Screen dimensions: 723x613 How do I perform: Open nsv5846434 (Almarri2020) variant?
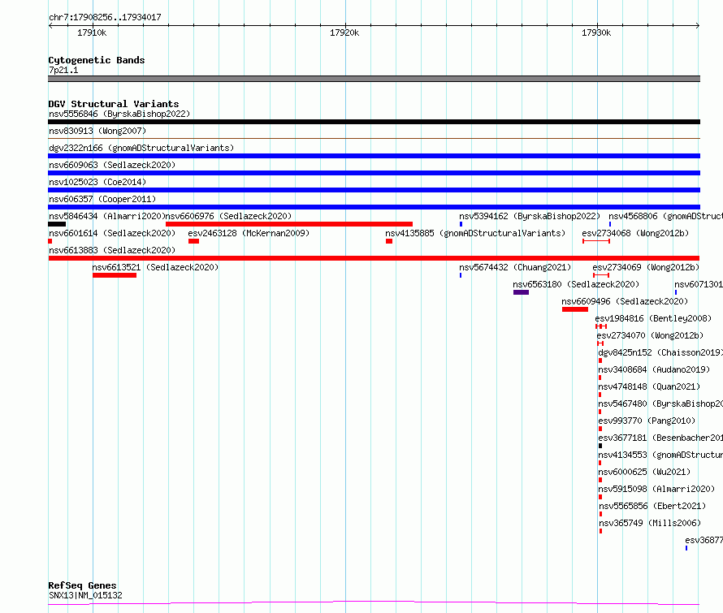pyautogui.click(x=107, y=216)
